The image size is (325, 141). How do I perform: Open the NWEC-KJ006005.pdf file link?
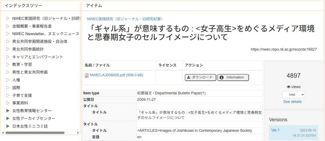[x=116, y=75]
